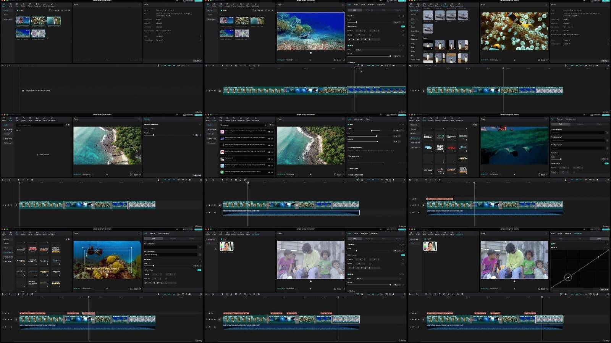Open the Speed tab in the center panel's inspector
Viewport: 611px width, 343px height.
click(x=368, y=119)
